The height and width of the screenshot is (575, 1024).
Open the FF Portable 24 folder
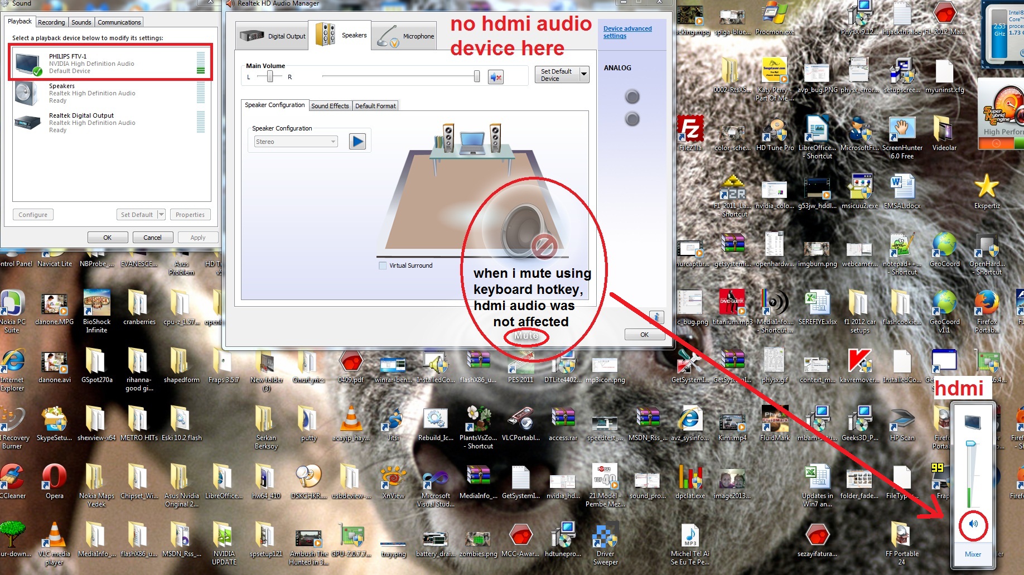tap(902, 544)
